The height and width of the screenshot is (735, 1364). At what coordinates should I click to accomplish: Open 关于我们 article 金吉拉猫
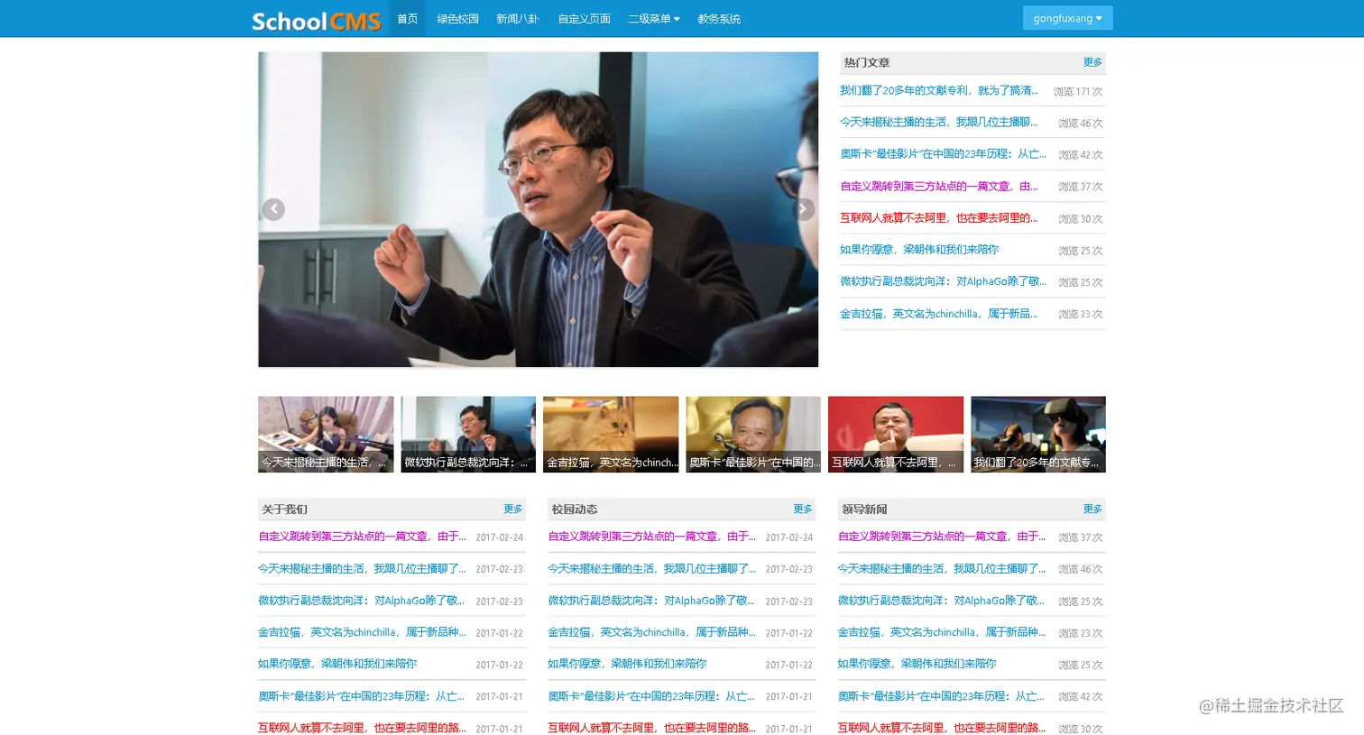point(362,632)
